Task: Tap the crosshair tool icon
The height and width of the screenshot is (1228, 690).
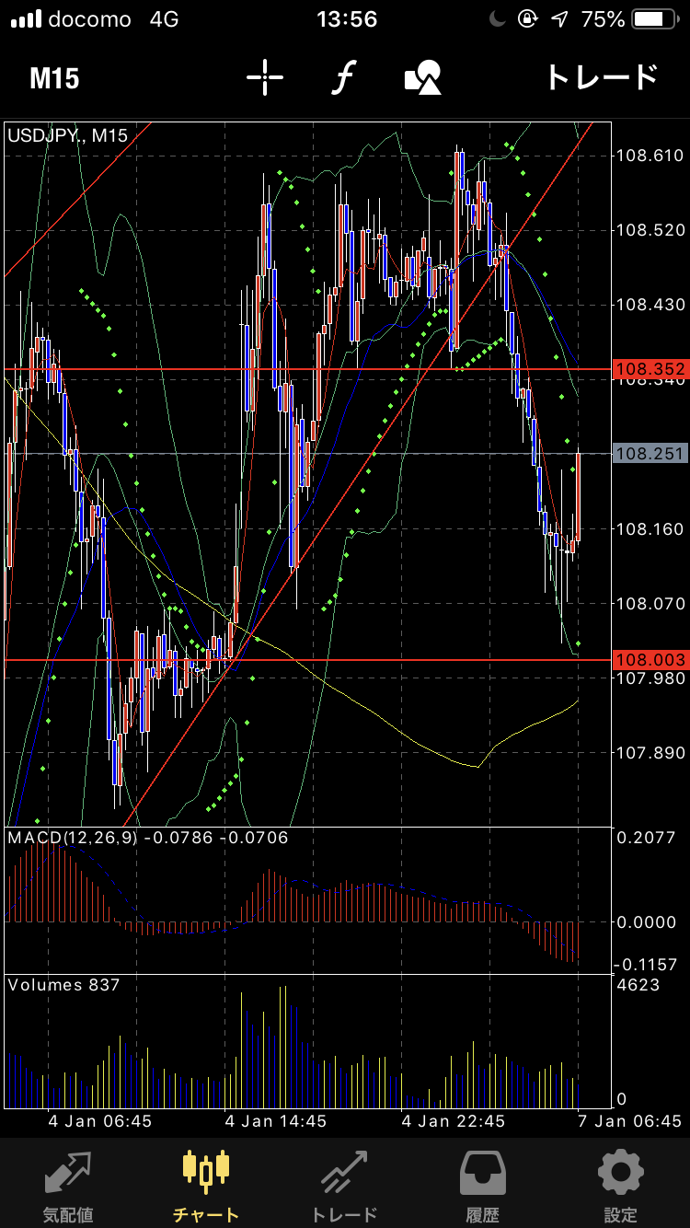Action: tap(265, 78)
